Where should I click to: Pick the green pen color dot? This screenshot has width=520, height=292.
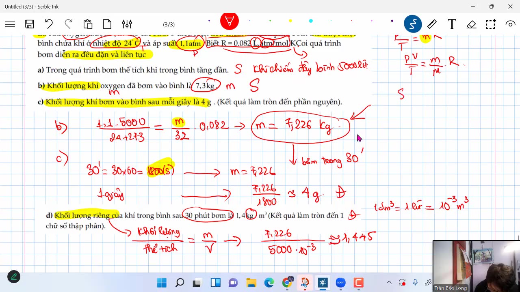click(270, 21)
